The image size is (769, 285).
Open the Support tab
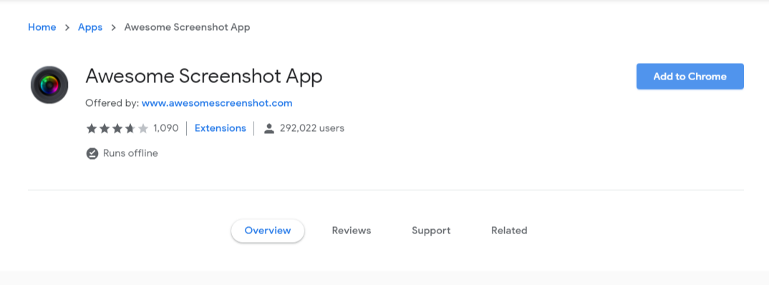(x=431, y=231)
